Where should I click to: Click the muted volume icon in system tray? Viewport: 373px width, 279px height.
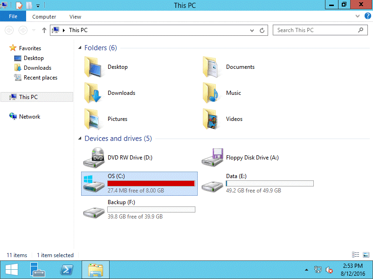coord(329,270)
